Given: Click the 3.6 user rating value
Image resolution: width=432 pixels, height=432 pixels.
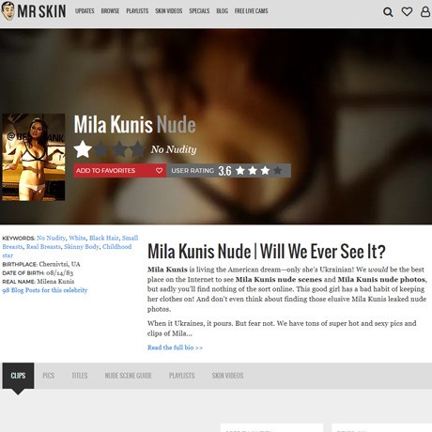Looking at the screenshot, I should point(224,171).
